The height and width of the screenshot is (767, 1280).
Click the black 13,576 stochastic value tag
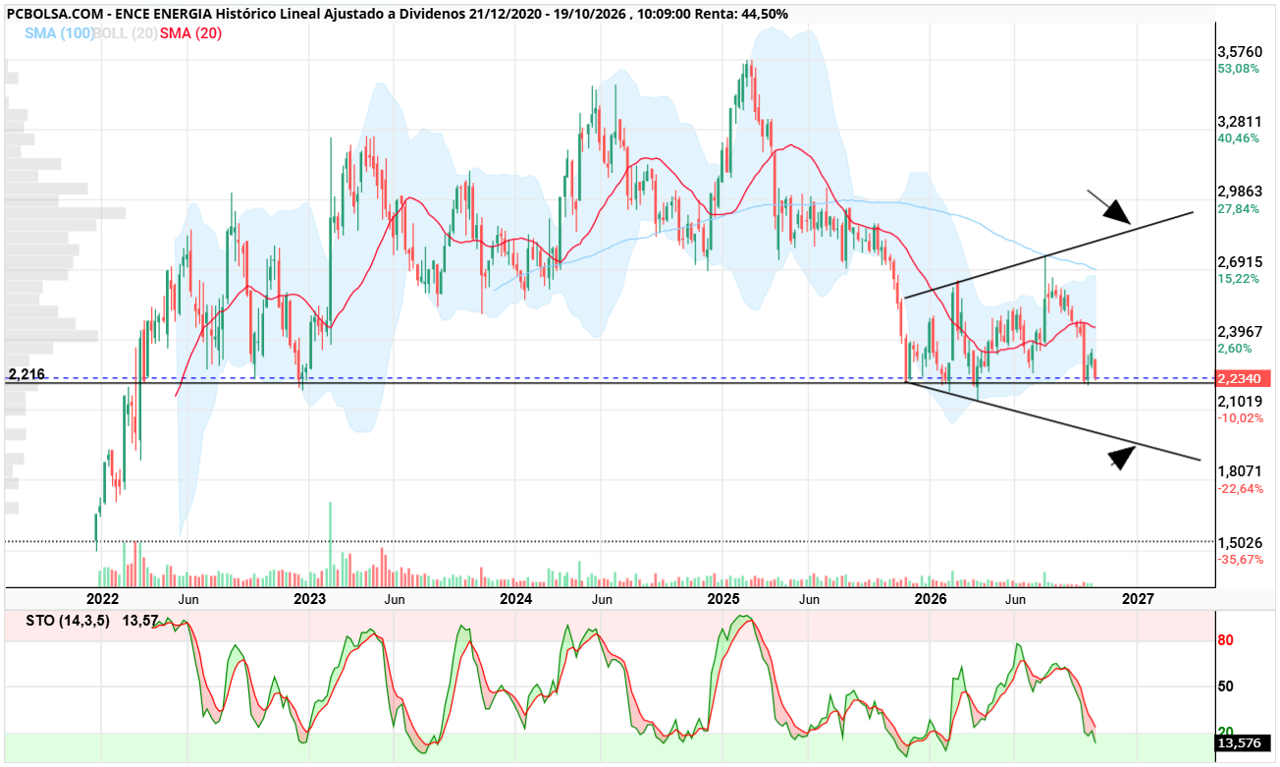tap(1241, 743)
